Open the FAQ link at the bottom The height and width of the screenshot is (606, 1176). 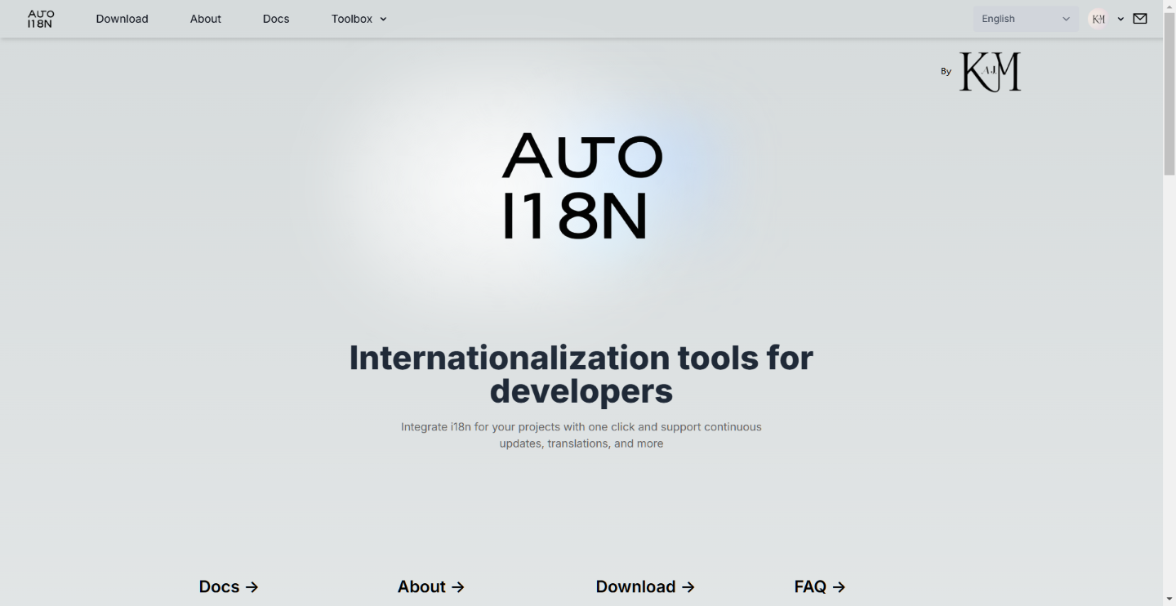[x=810, y=586]
